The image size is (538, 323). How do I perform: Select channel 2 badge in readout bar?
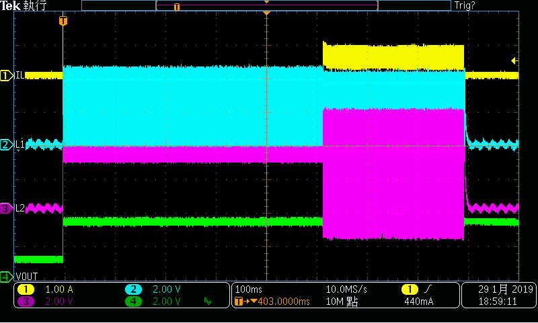point(133,290)
